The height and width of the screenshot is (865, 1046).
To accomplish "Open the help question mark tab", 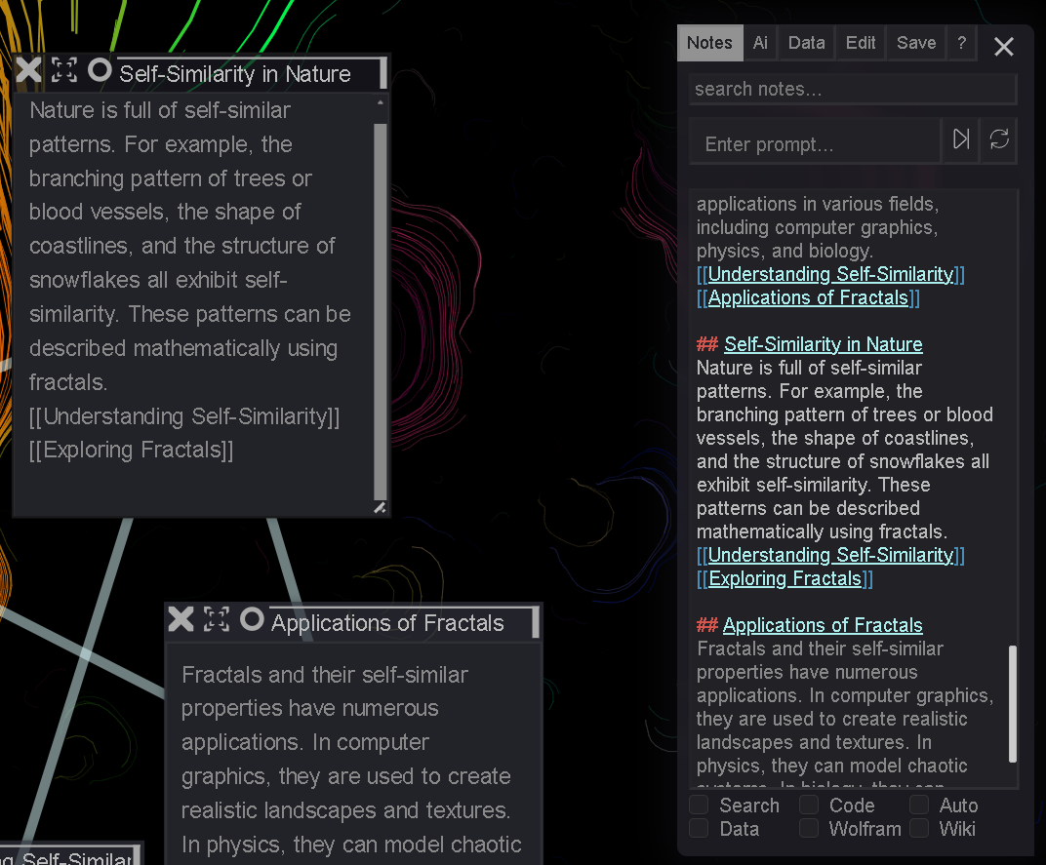I will tap(961, 43).
